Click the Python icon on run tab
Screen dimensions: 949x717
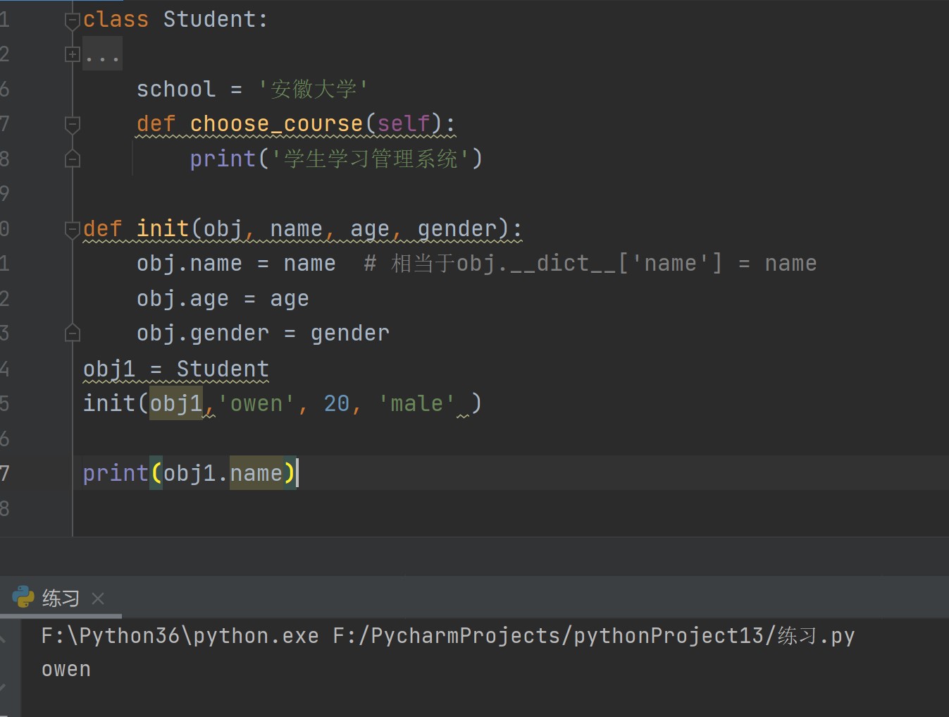click(x=23, y=597)
